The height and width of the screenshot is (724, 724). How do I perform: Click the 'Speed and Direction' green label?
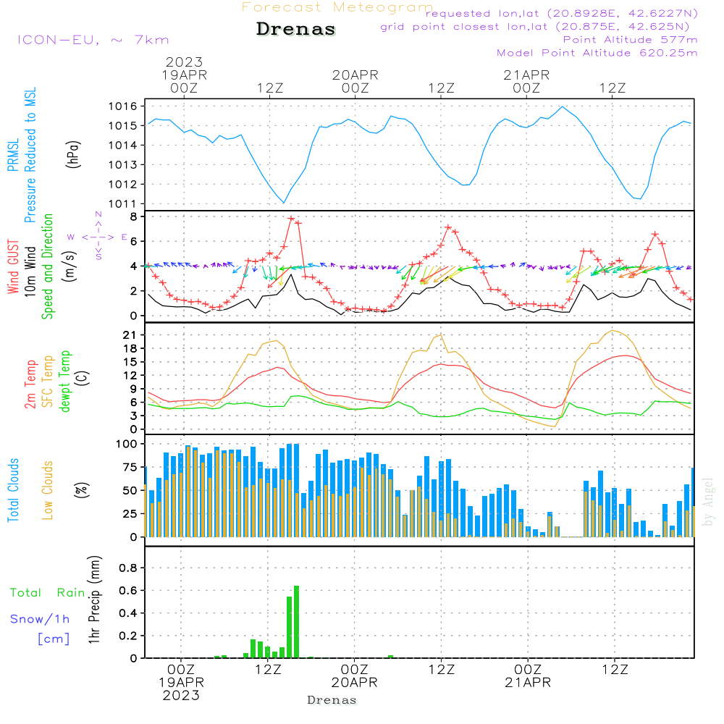click(47, 266)
